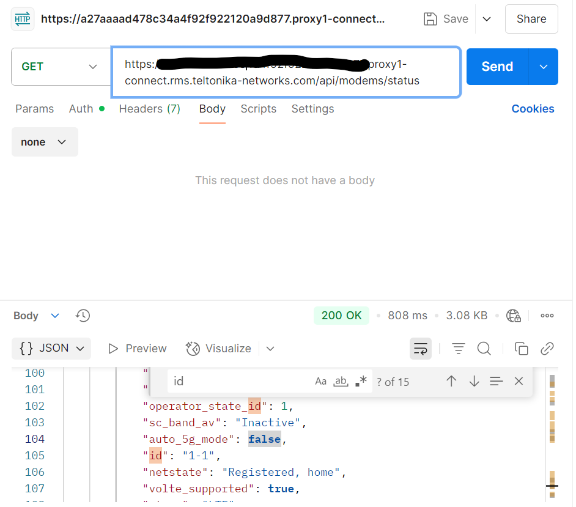Switch to the Auth tab
The height and width of the screenshot is (507, 576).
pyautogui.click(x=87, y=109)
